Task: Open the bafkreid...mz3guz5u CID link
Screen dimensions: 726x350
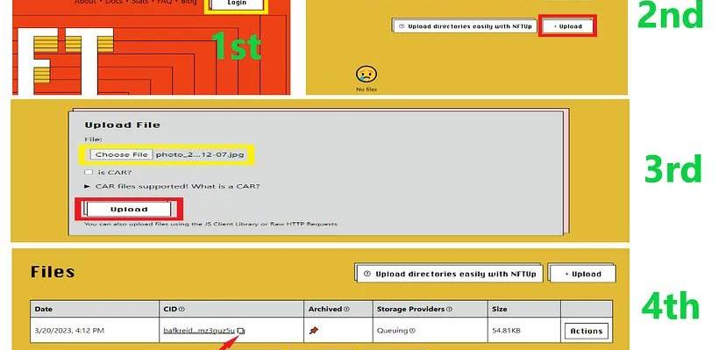Action: [x=199, y=331]
